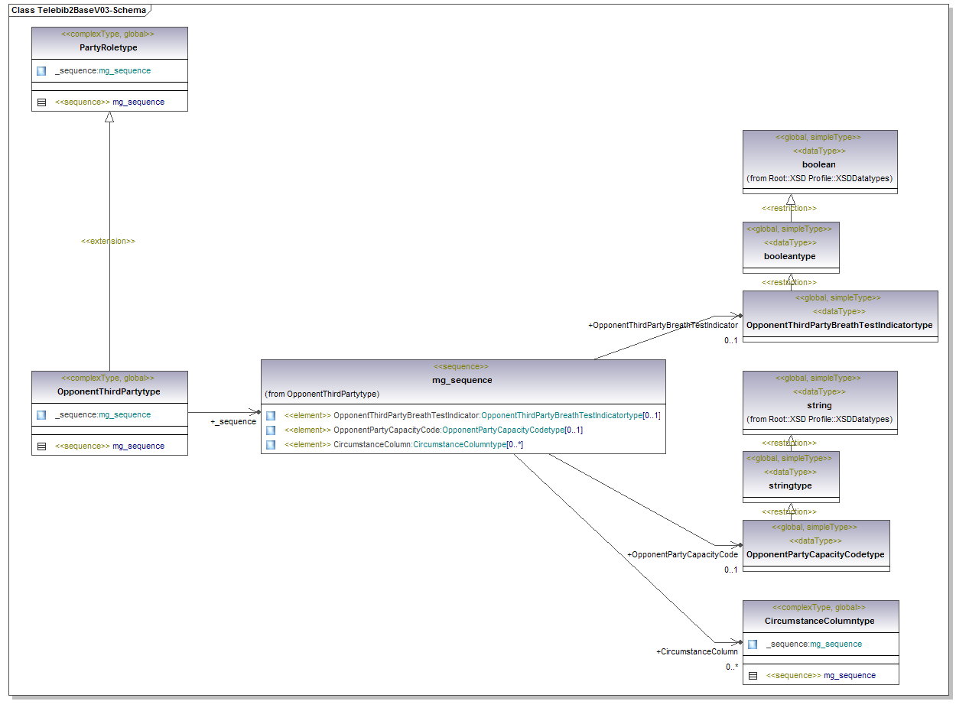Select the PartyRoletype class header
Screen dimensions: 969x711
109,47
